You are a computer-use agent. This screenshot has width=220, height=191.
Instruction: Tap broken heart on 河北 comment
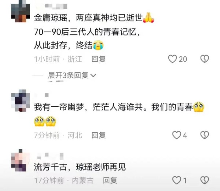(205, 135)
